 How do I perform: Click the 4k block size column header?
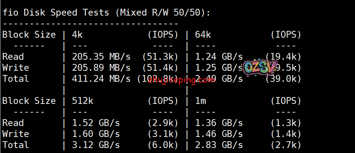(77, 35)
